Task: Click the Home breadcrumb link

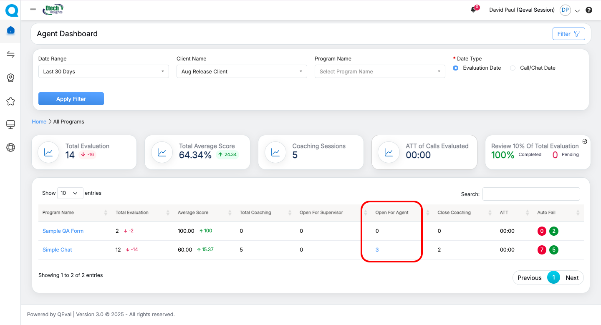Action: click(x=39, y=122)
